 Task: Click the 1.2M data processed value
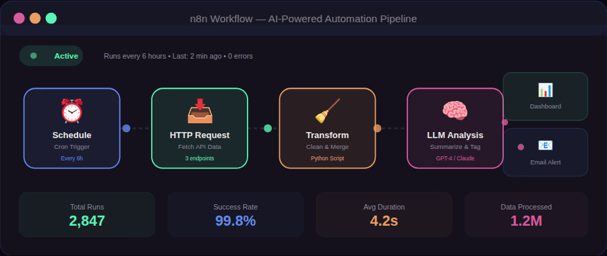[x=526, y=221]
